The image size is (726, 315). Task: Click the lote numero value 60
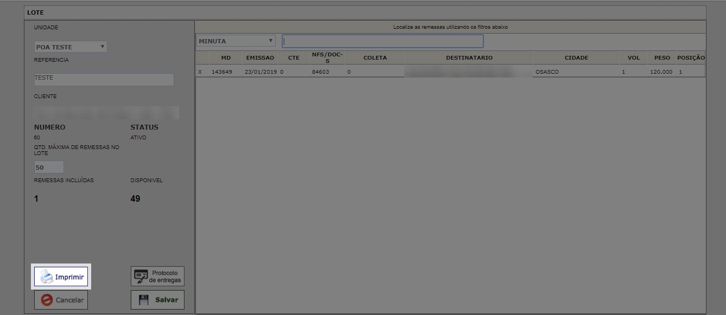click(x=37, y=138)
